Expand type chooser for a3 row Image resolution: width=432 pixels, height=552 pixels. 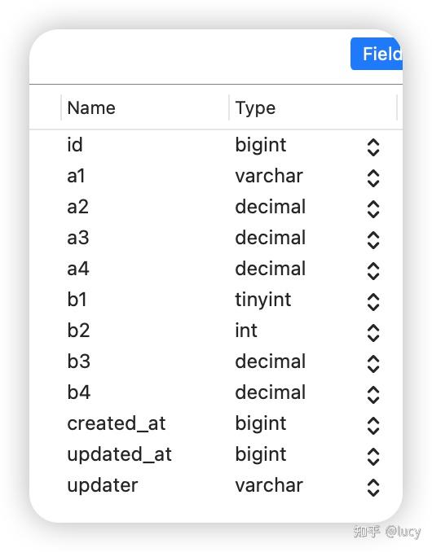click(372, 240)
